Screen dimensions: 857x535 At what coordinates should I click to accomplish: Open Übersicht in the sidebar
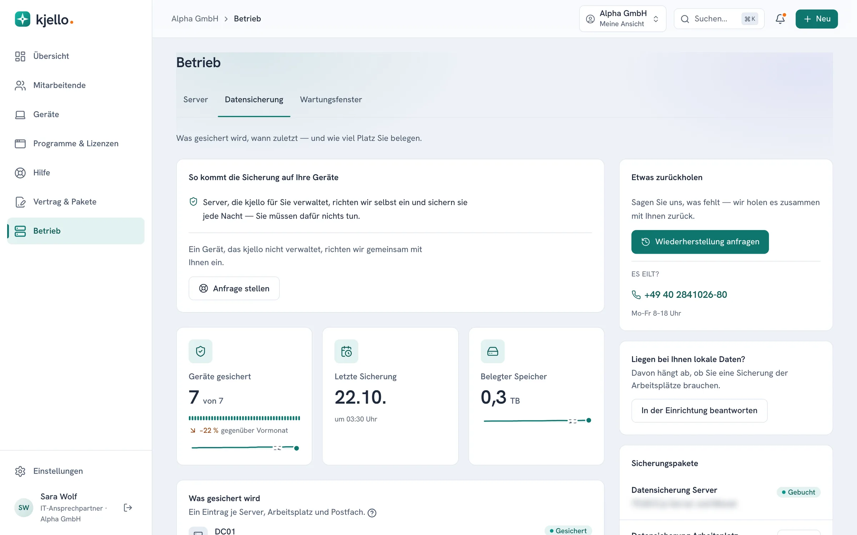click(x=76, y=56)
